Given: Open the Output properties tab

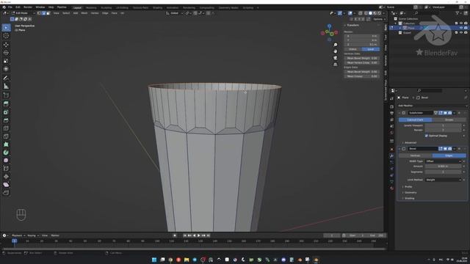Looking at the screenshot, I should pos(391,113).
